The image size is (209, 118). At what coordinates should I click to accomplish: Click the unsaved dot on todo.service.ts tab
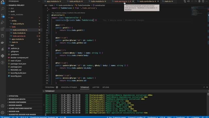click(x=133, y=1)
